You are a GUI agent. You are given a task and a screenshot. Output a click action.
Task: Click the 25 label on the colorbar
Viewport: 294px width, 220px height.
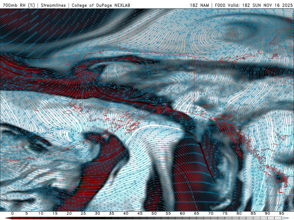click(83, 213)
